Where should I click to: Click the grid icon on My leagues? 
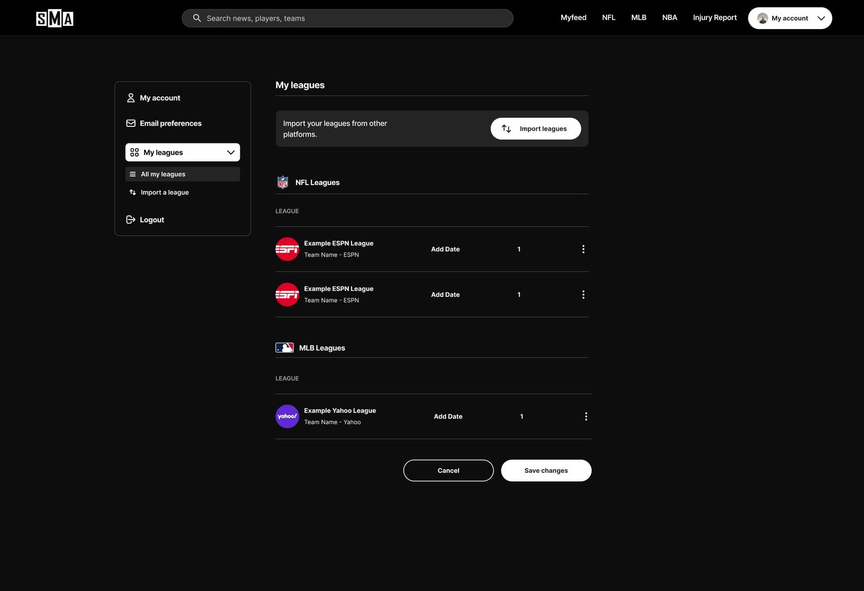coord(134,152)
